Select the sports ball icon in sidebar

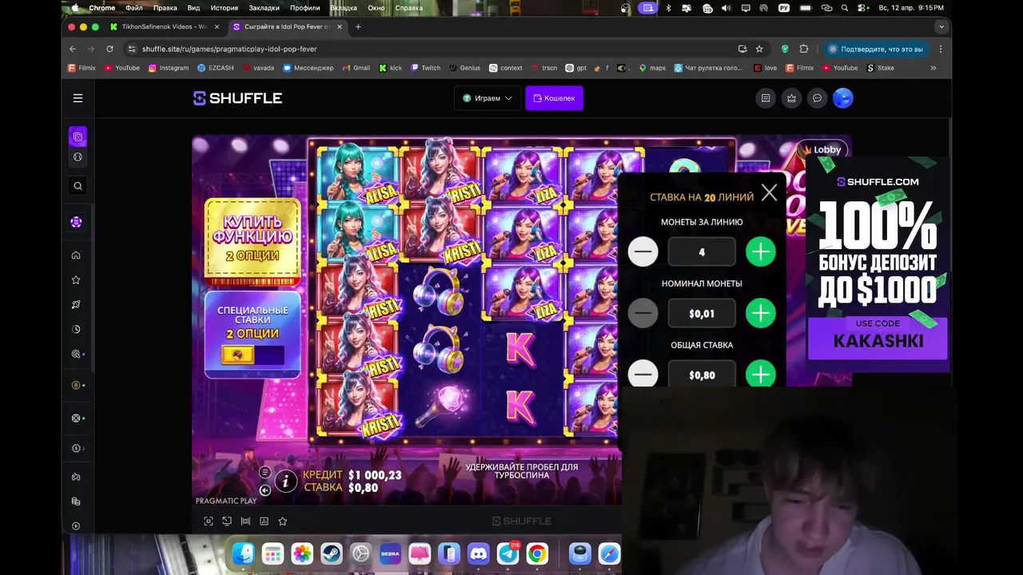(78, 157)
